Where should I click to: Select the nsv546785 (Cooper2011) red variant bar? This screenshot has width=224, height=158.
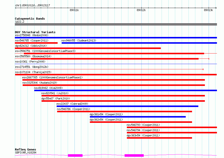[x=36, y=43]
